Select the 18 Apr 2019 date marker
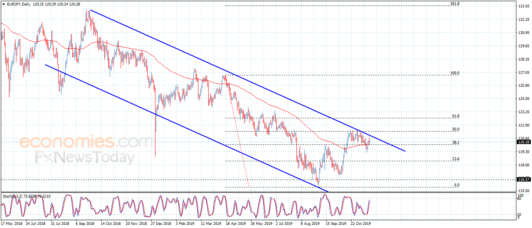 (235, 224)
